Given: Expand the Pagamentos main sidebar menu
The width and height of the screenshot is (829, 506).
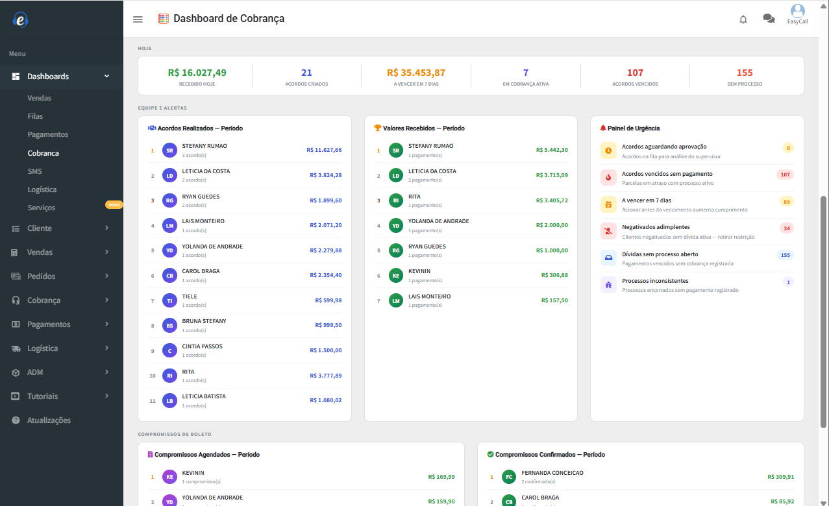Looking at the screenshot, I should (62, 324).
